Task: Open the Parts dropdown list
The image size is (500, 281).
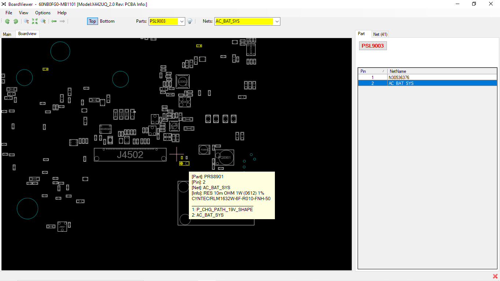Action: (x=182, y=21)
